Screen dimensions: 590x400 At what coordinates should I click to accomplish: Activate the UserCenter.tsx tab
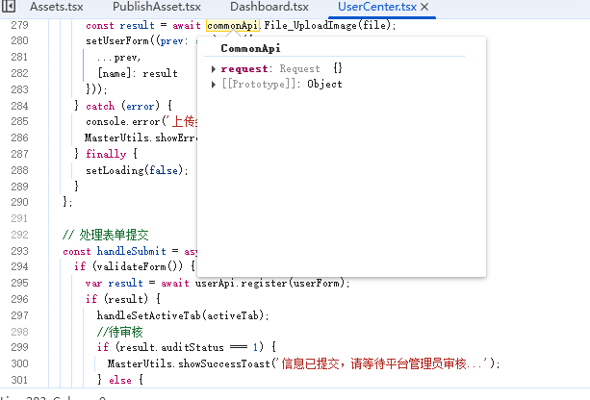(376, 8)
